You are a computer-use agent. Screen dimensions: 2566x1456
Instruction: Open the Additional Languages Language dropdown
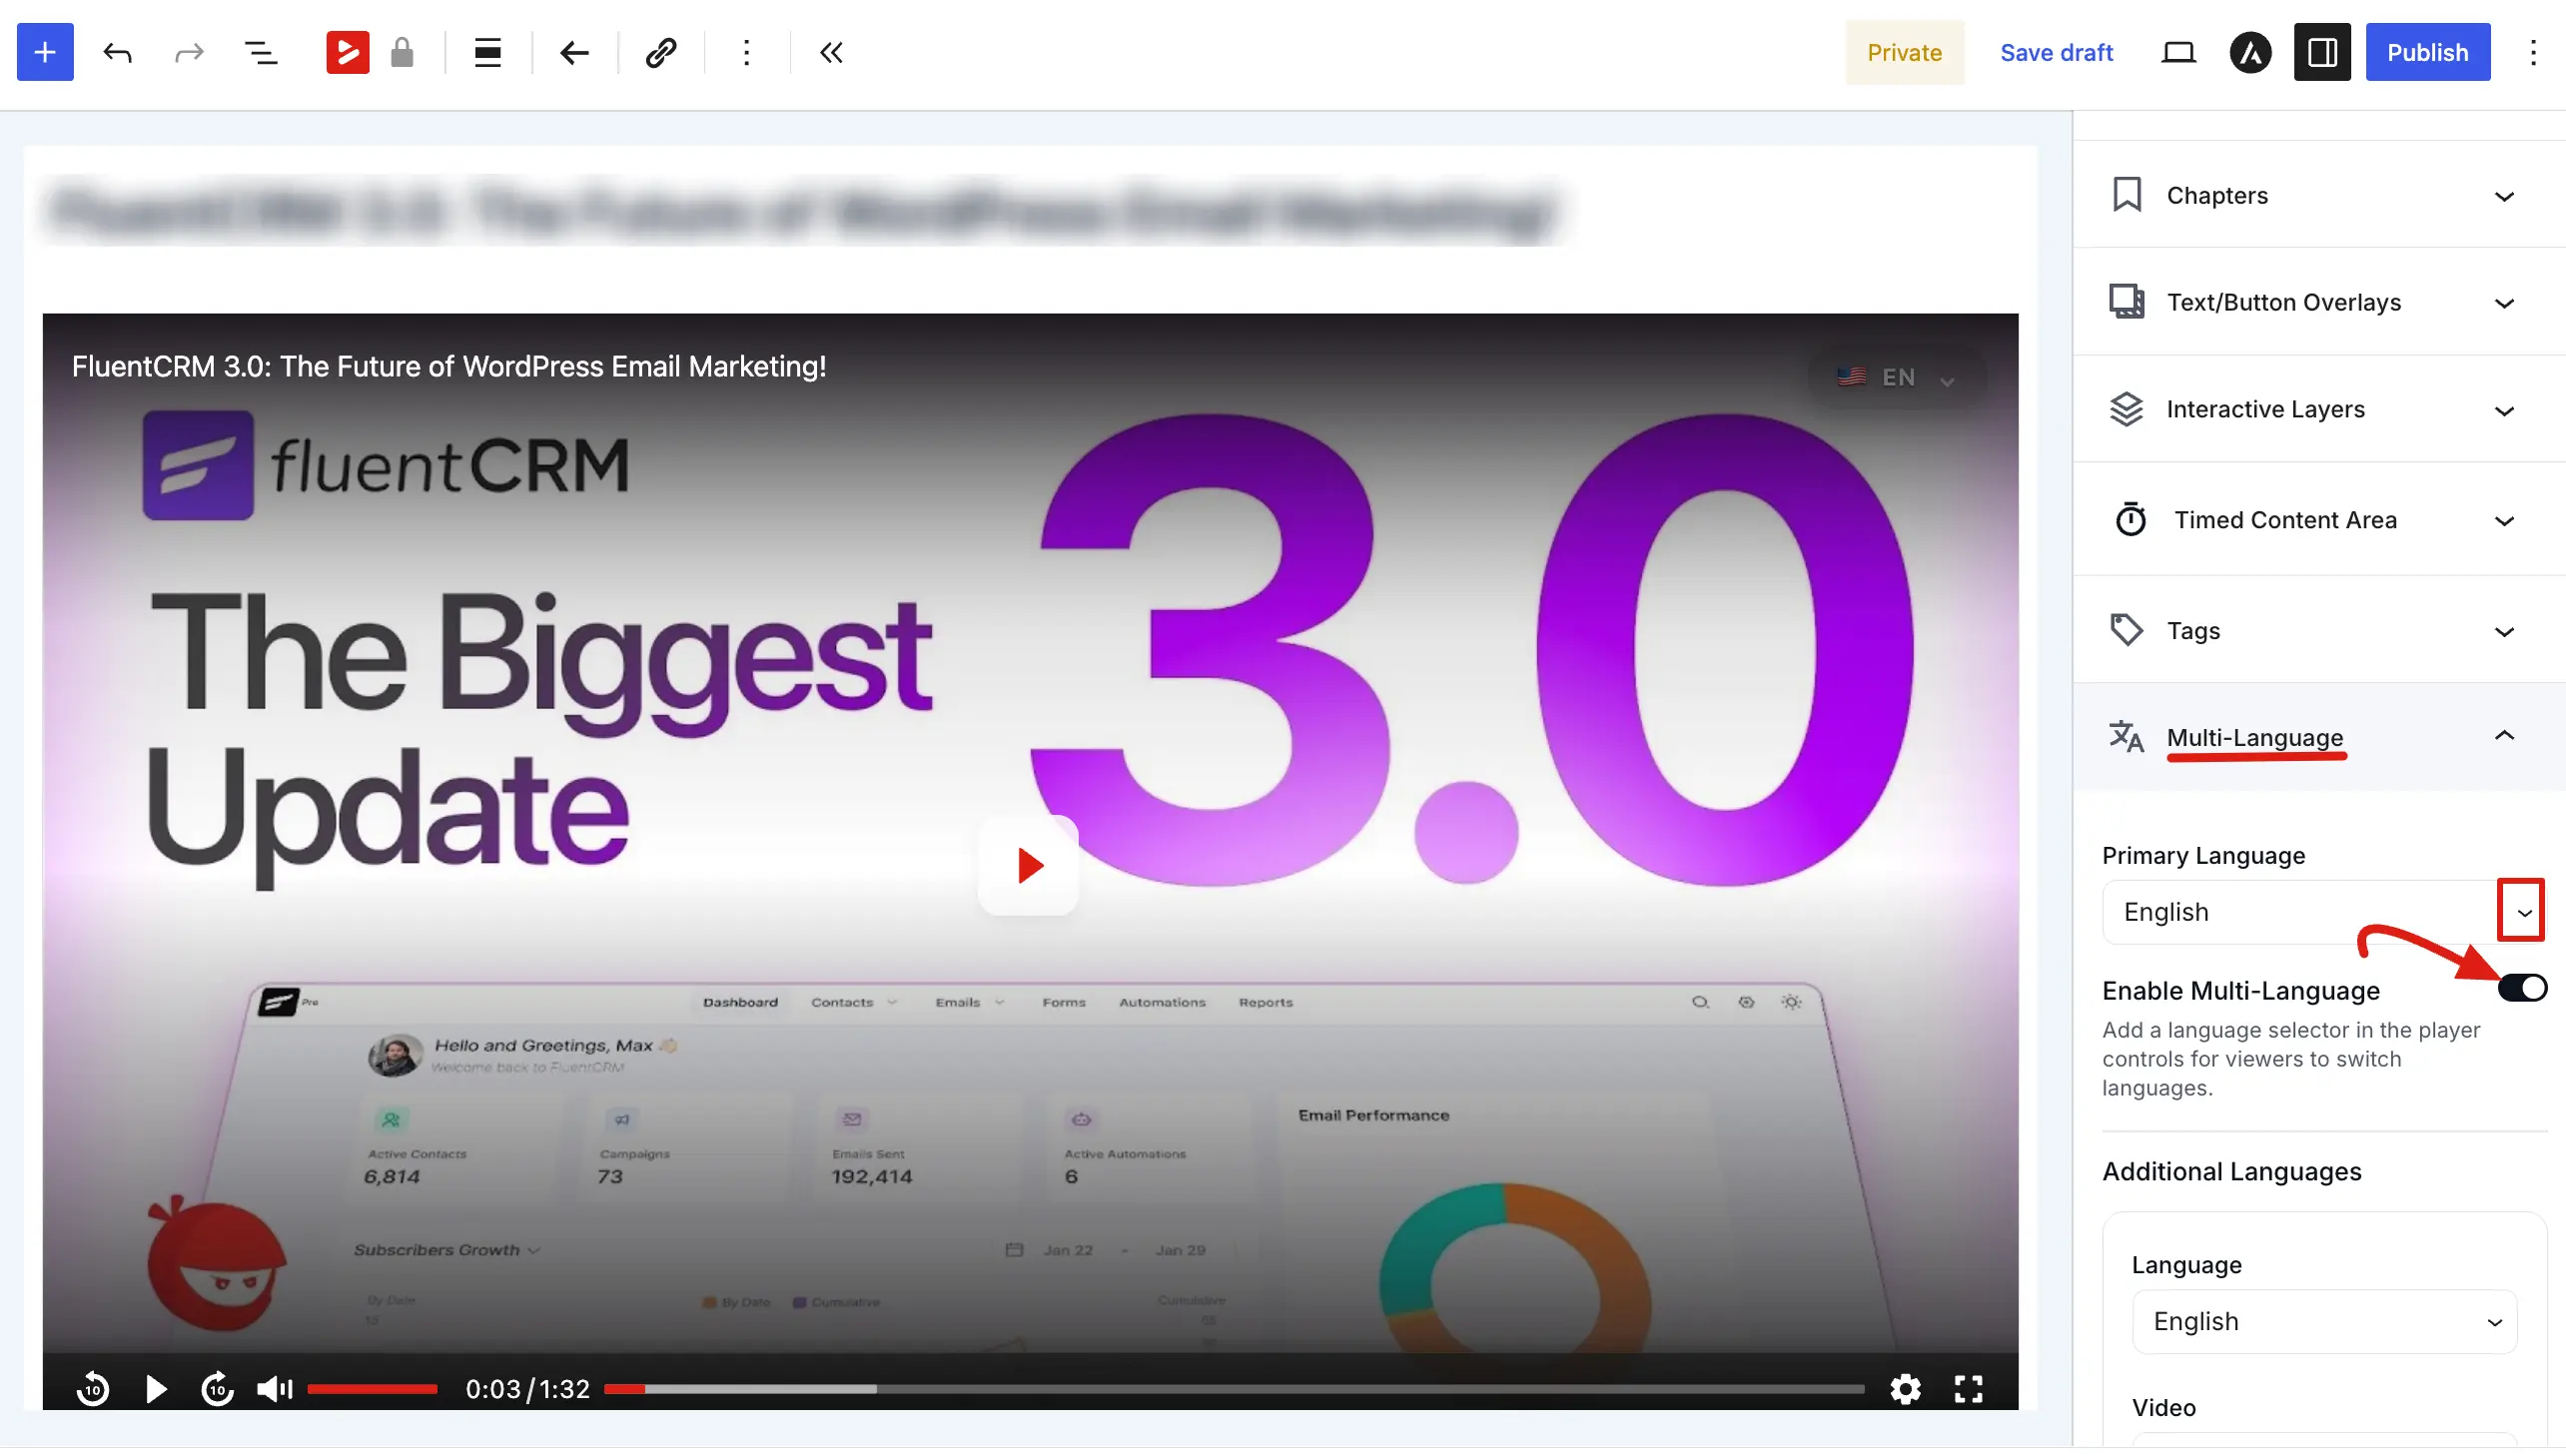coord(2324,1321)
